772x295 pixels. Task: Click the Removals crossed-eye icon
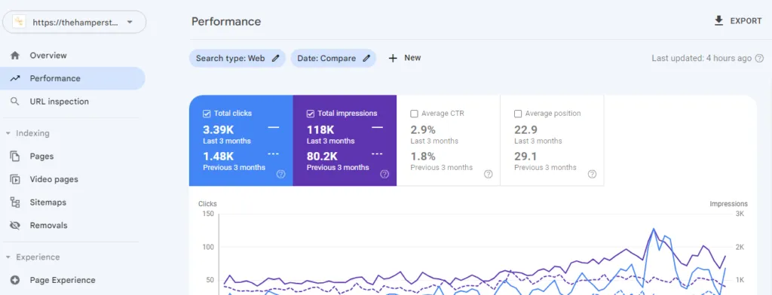pyautogui.click(x=15, y=226)
